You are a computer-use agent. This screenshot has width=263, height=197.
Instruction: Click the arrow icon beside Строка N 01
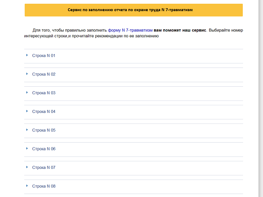click(27, 55)
